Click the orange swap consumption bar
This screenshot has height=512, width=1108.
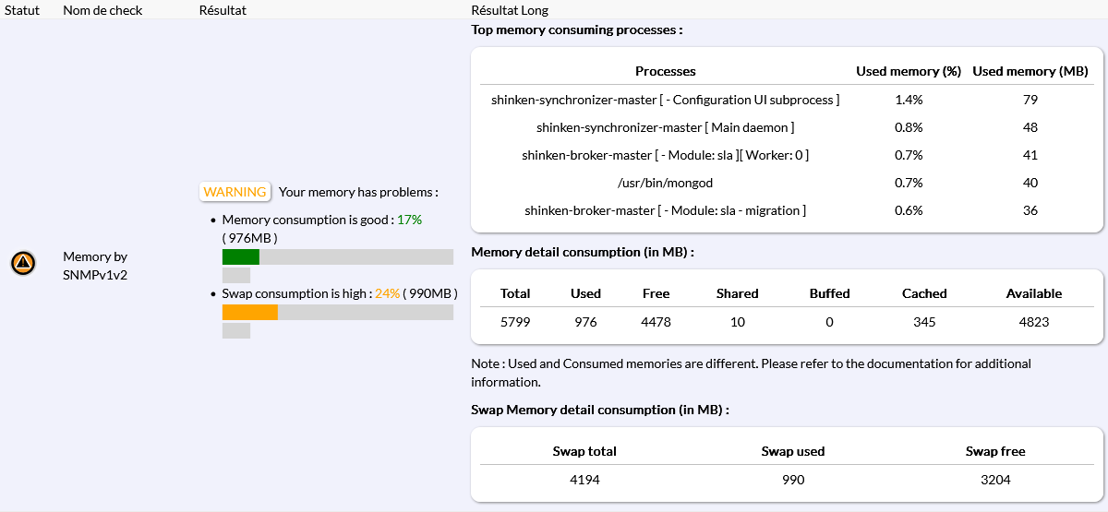tap(250, 313)
